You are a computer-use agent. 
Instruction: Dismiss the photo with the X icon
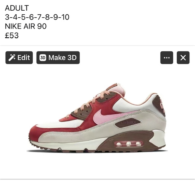[183, 57]
